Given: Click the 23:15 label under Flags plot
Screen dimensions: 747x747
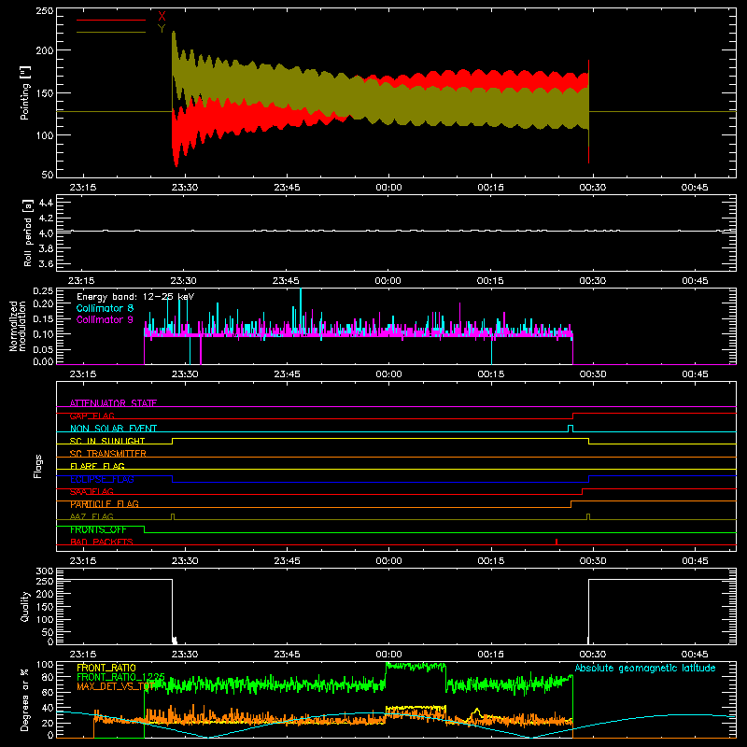Looking at the screenshot, I should 83,561.
